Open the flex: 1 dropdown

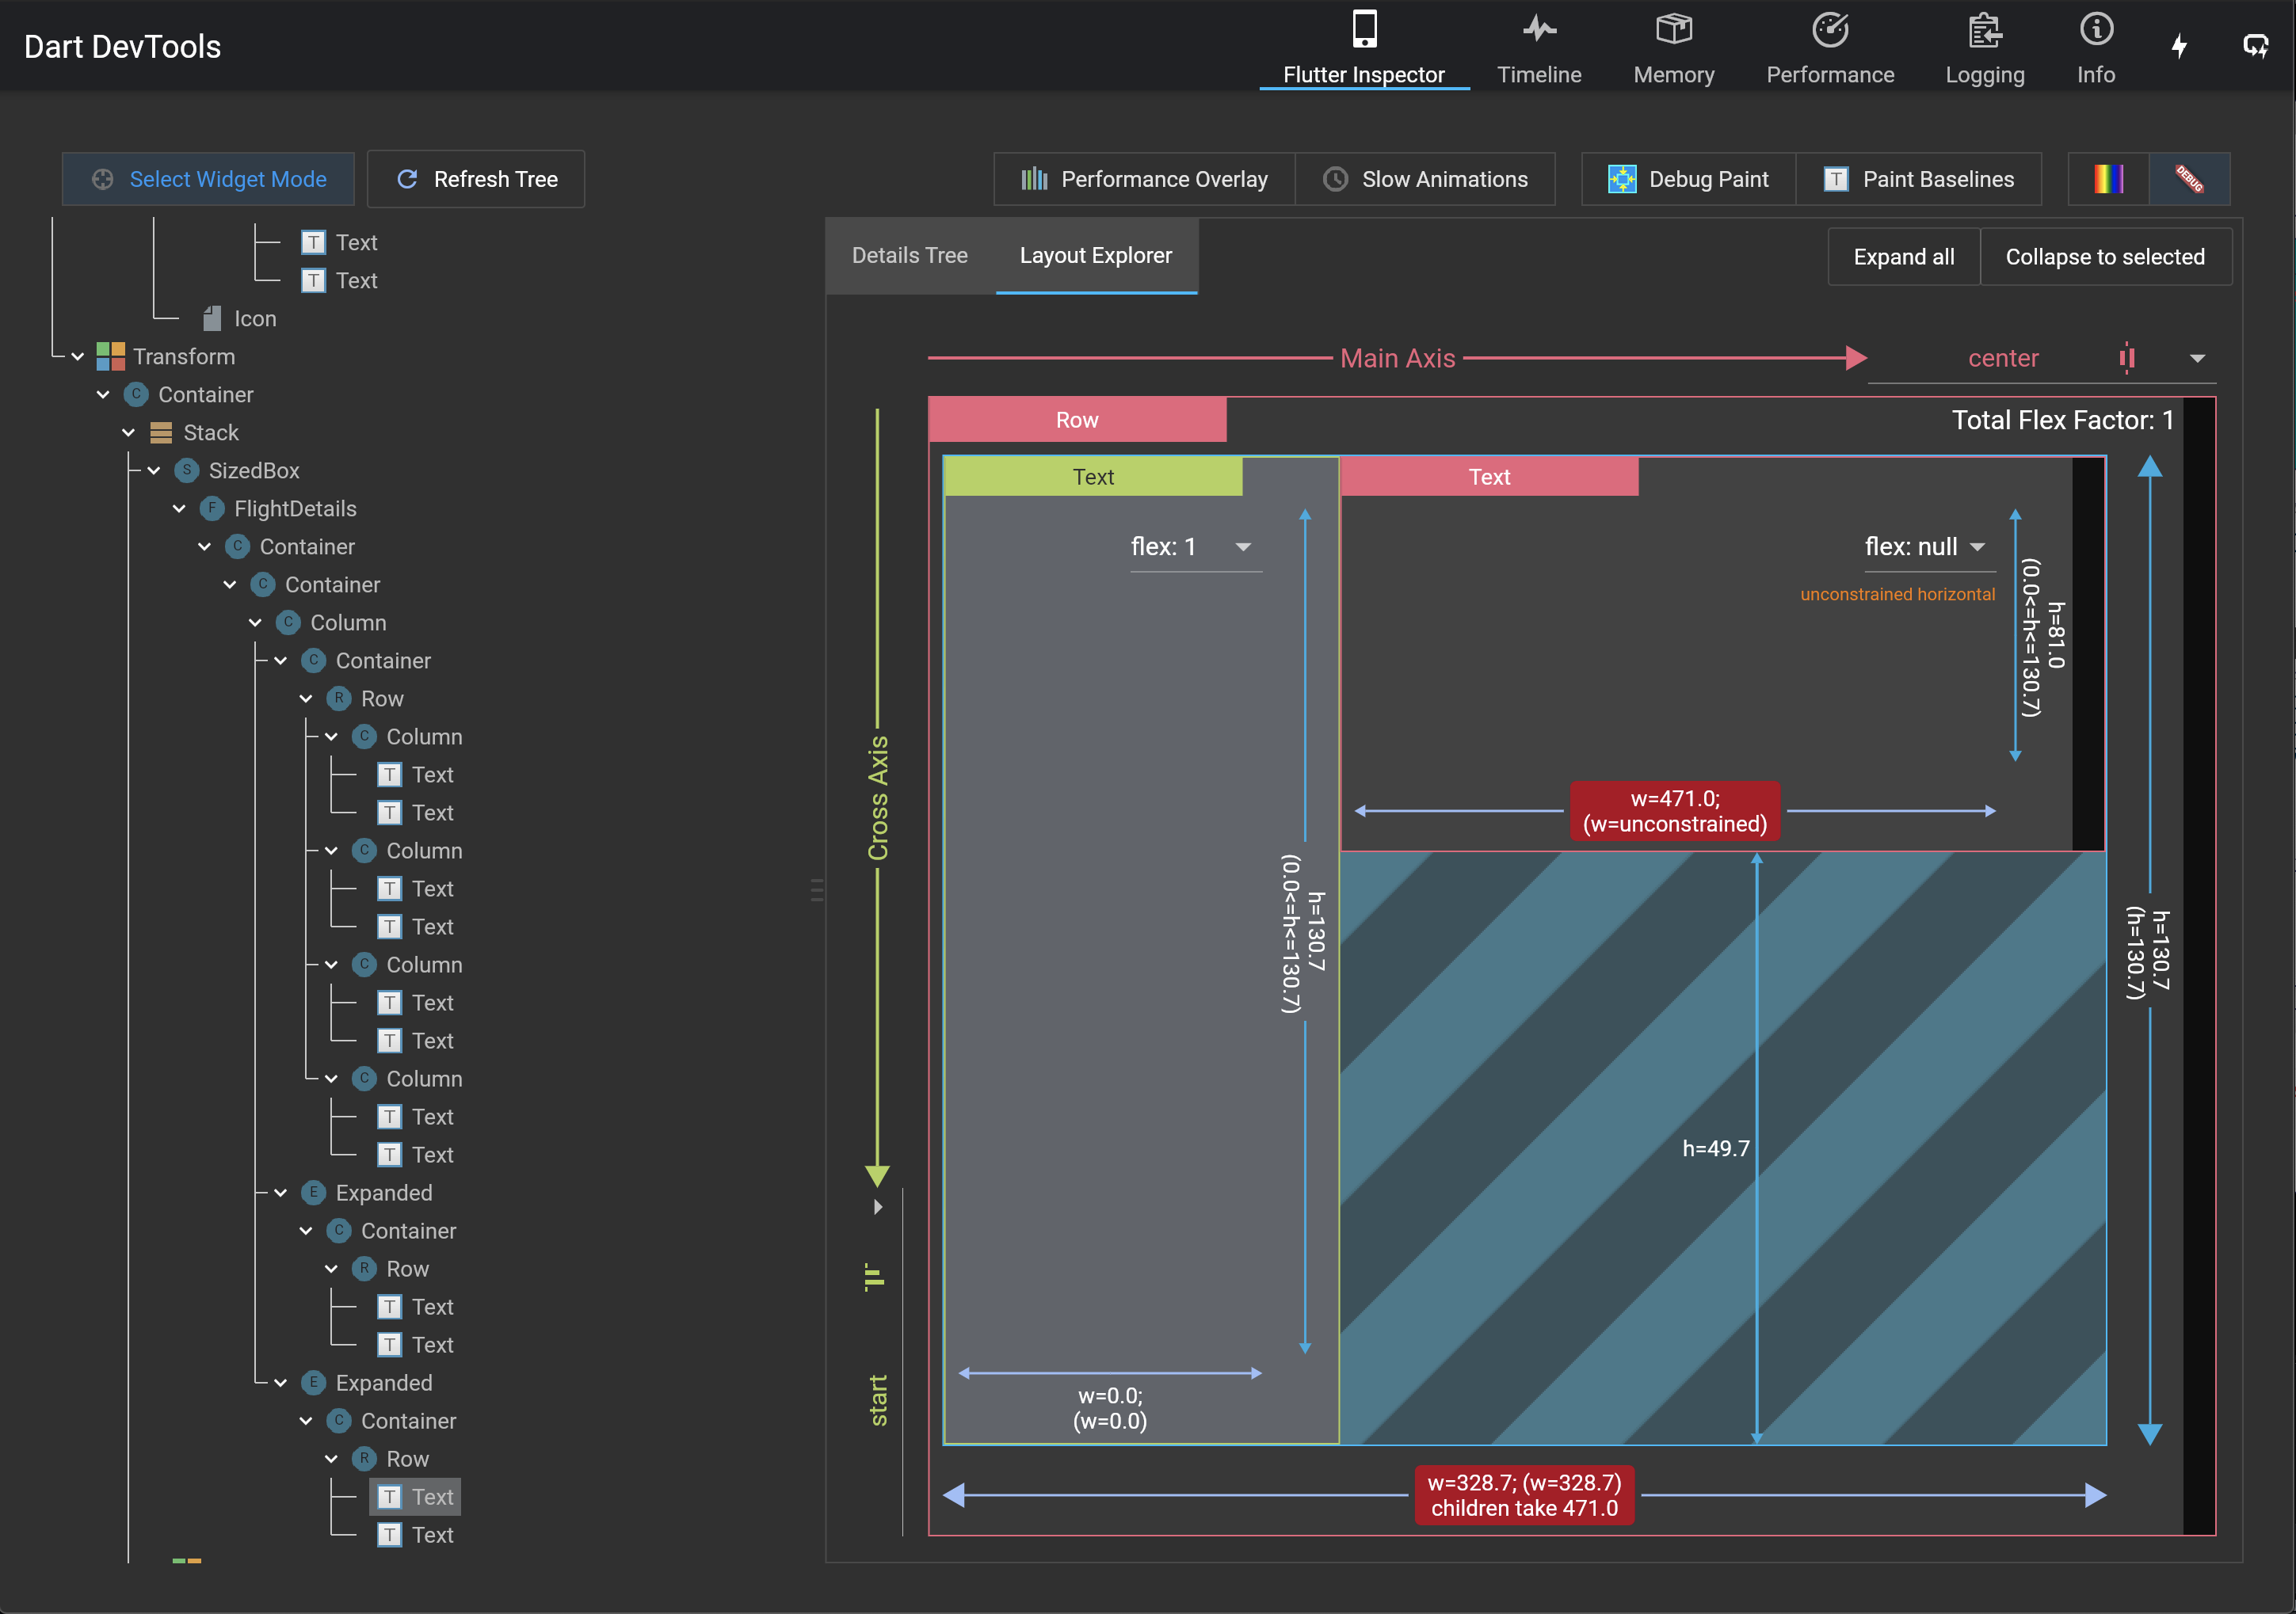pos(1196,546)
